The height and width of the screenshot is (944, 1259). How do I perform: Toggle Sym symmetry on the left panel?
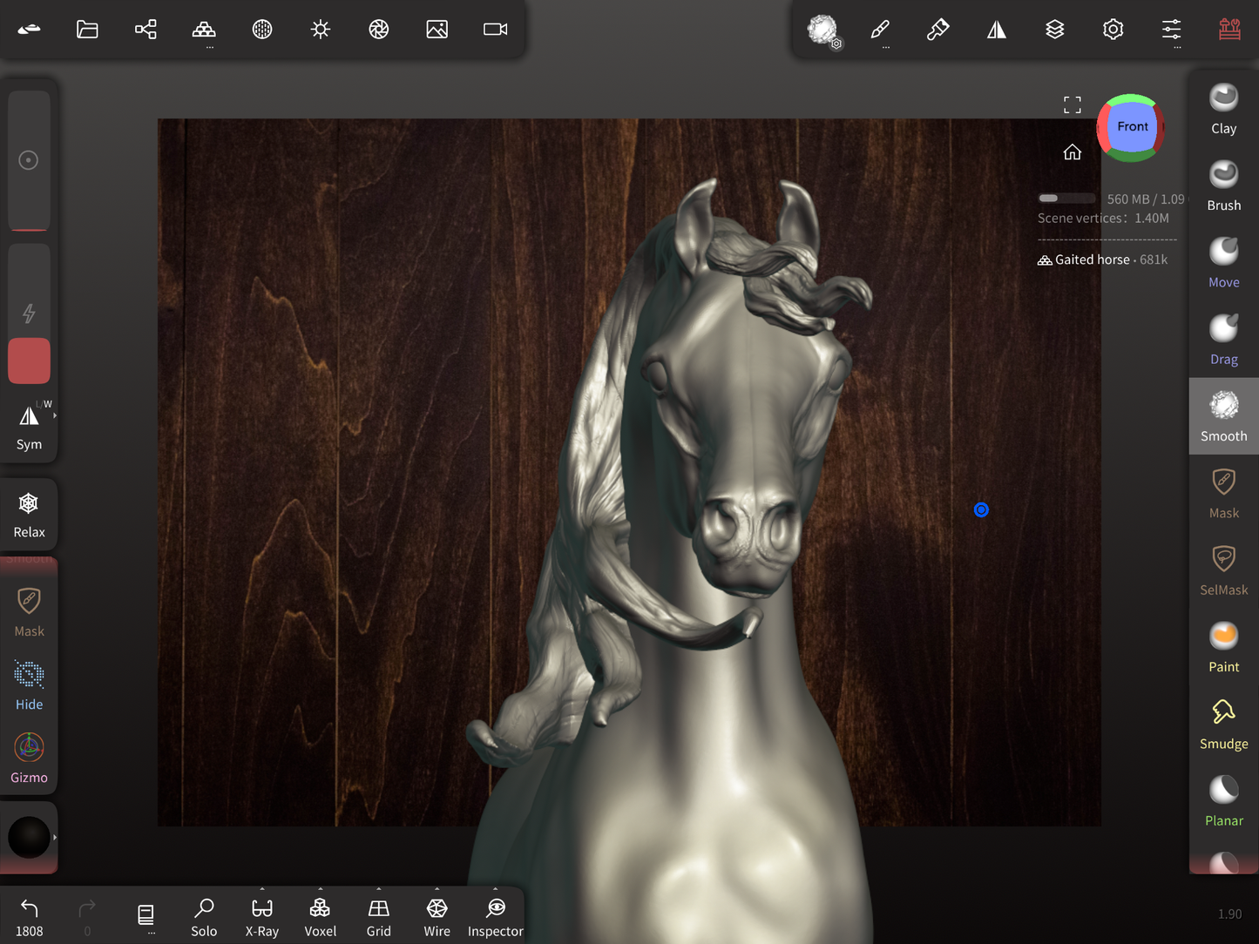(29, 427)
